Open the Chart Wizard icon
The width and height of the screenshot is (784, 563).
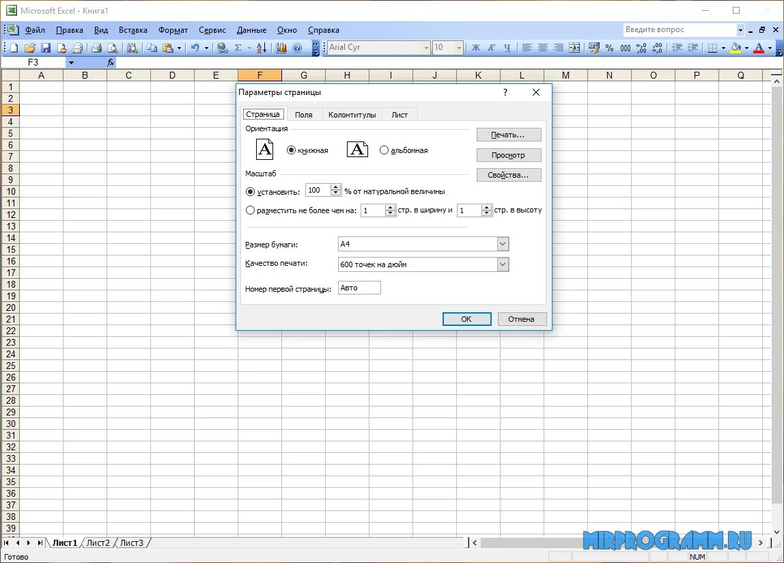281,48
